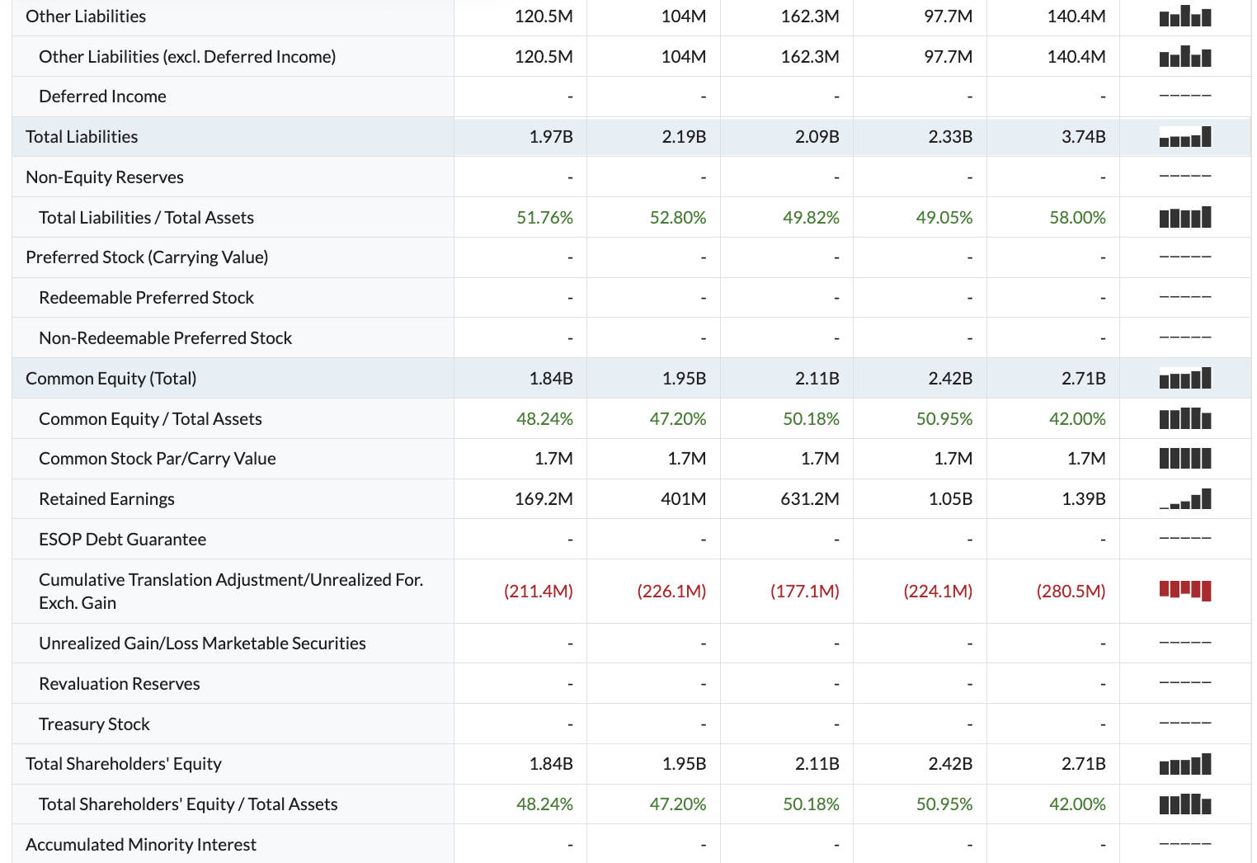The width and height of the screenshot is (1257, 863).
Task: Click the 3.74B Total Liabilities value
Action: tap(1083, 137)
